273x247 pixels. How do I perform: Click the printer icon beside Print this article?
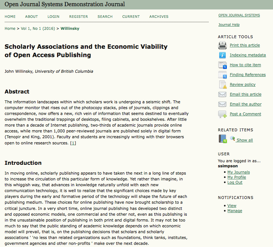tap(222, 45)
